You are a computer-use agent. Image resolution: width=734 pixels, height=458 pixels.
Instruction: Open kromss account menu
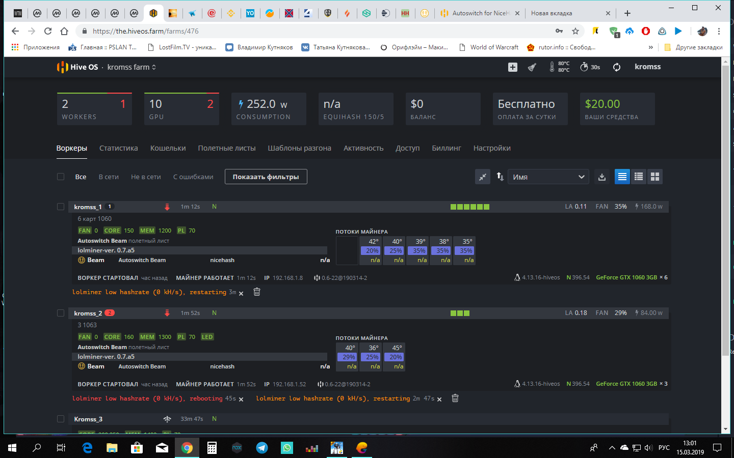(x=647, y=67)
